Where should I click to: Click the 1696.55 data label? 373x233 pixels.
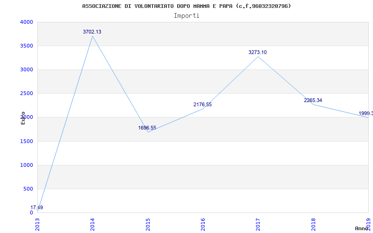(x=147, y=128)
